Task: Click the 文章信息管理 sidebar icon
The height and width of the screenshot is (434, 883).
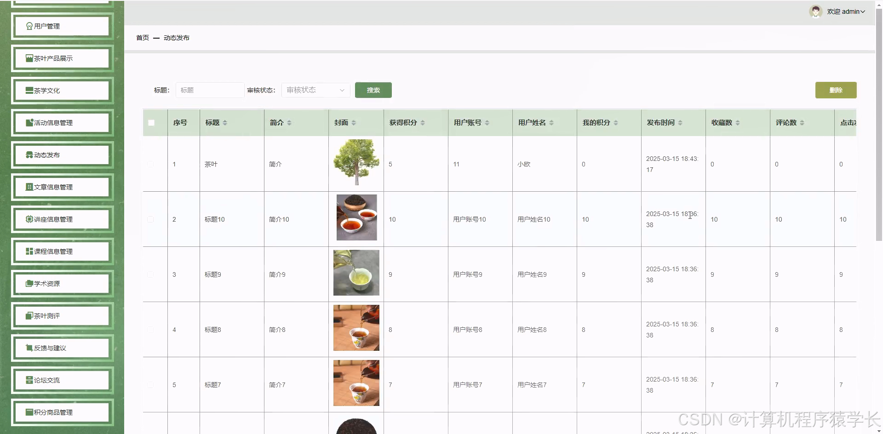Action: [29, 187]
